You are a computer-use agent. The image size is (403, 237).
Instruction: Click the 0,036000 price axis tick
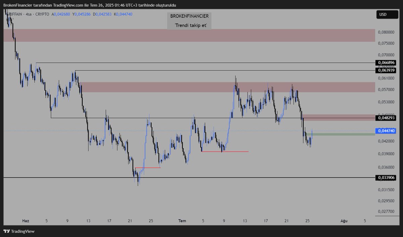pos(386,167)
